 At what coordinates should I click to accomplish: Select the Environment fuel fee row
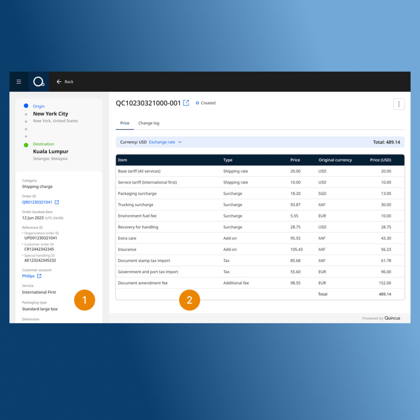tap(260, 216)
